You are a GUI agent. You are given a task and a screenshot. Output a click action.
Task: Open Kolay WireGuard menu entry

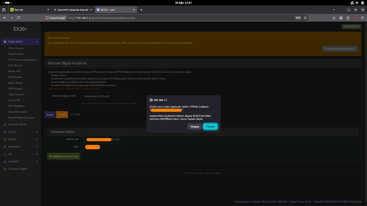coord(17,112)
